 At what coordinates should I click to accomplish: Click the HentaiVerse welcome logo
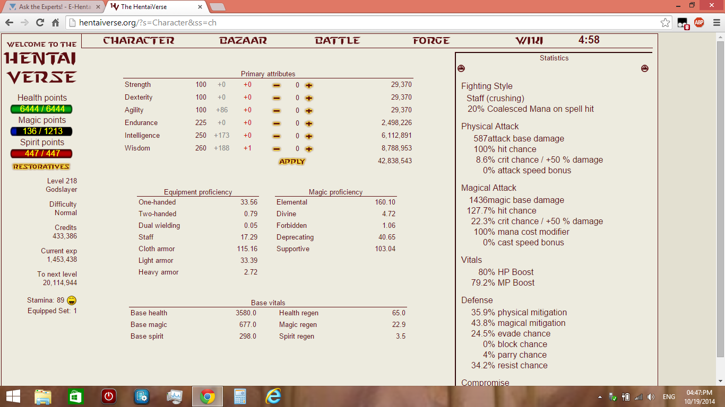[x=41, y=63]
